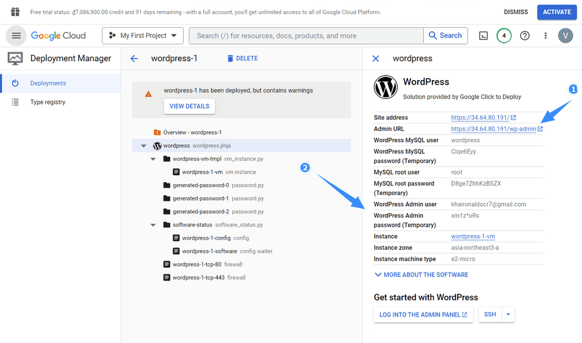Click the instance zone value asia-northeast3-a
The width and height of the screenshot is (582, 343).
click(x=475, y=247)
